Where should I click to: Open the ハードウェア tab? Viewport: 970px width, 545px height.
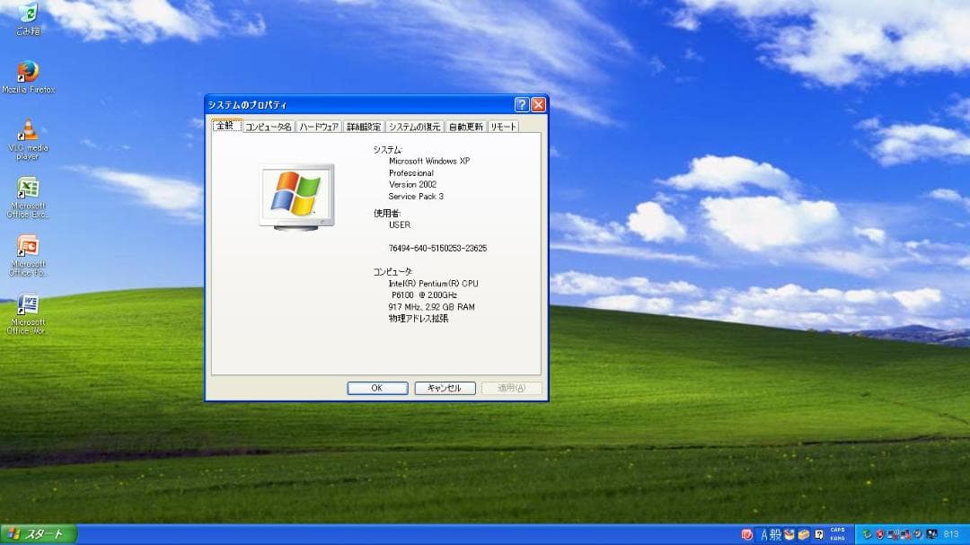pyautogui.click(x=319, y=126)
